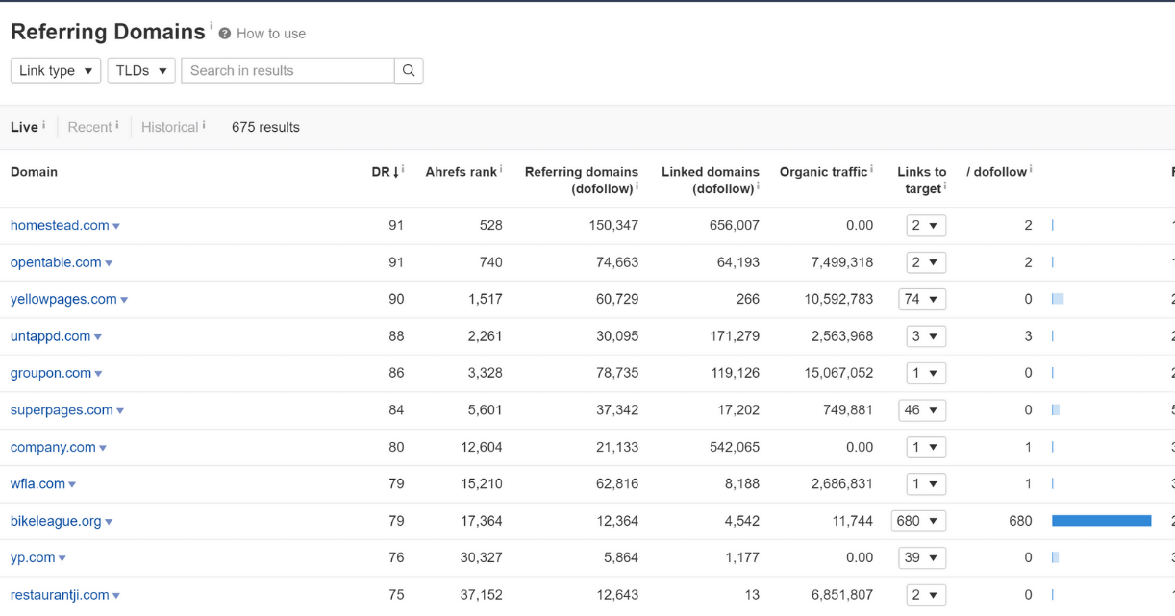The image size is (1175, 616).
Task: Open untappd.com domain link
Action: point(50,336)
